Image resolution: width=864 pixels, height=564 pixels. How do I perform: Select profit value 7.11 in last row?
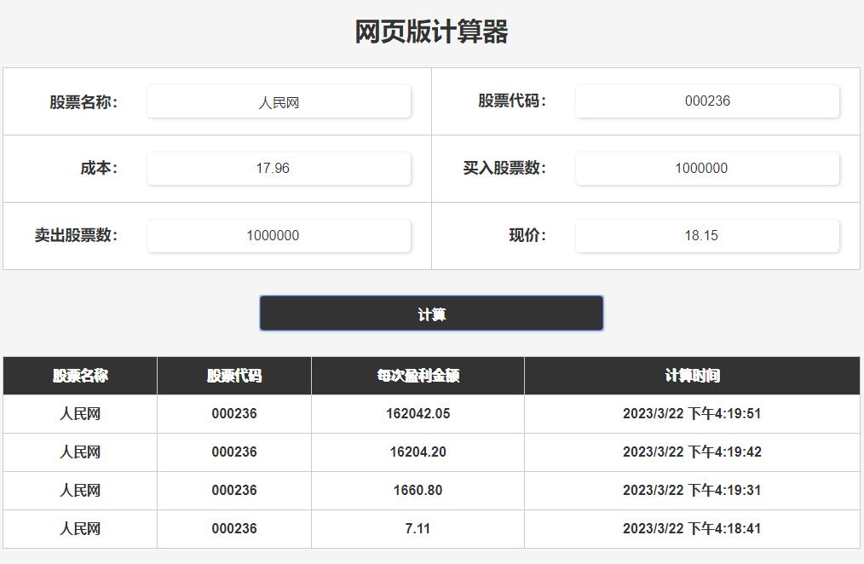[x=418, y=528]
